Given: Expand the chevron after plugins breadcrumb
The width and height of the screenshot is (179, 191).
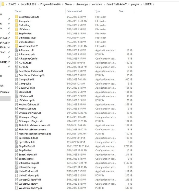Looking at the screenshot, I should pyautogui.click(x=141, y=4).
